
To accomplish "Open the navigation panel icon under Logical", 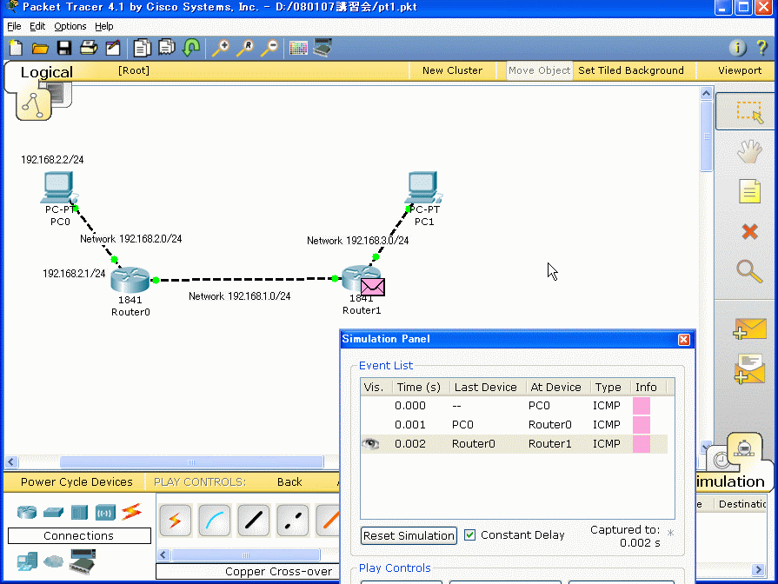I will tap(34, 104).
